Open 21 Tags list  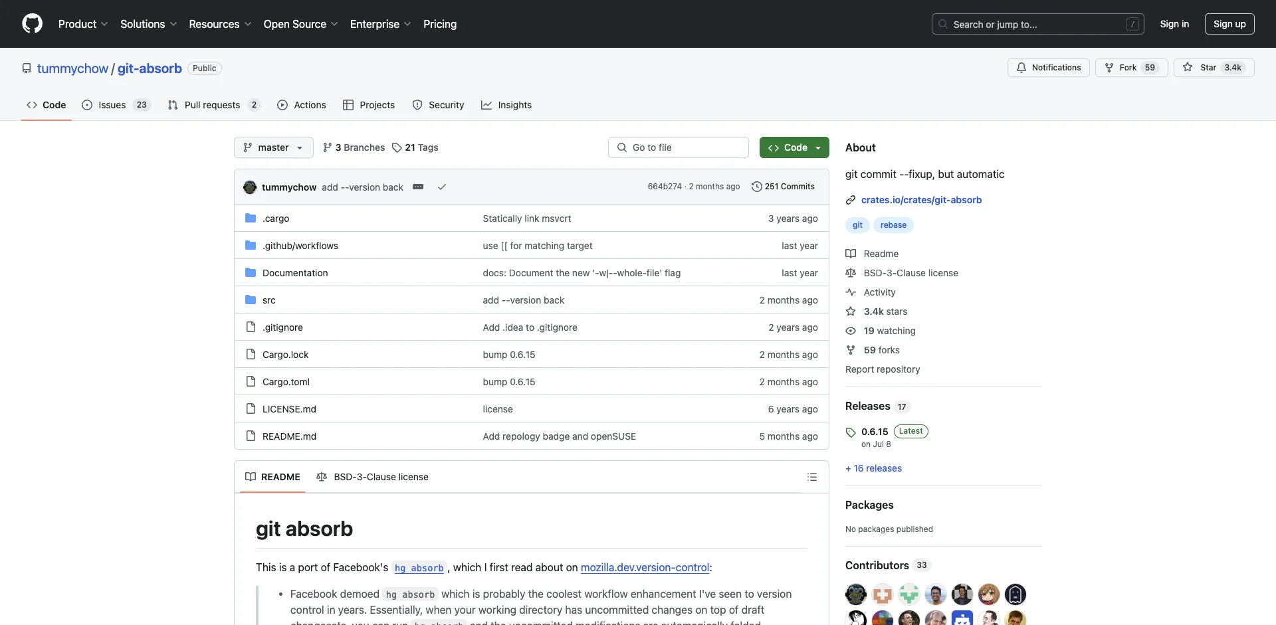(415, 147)
